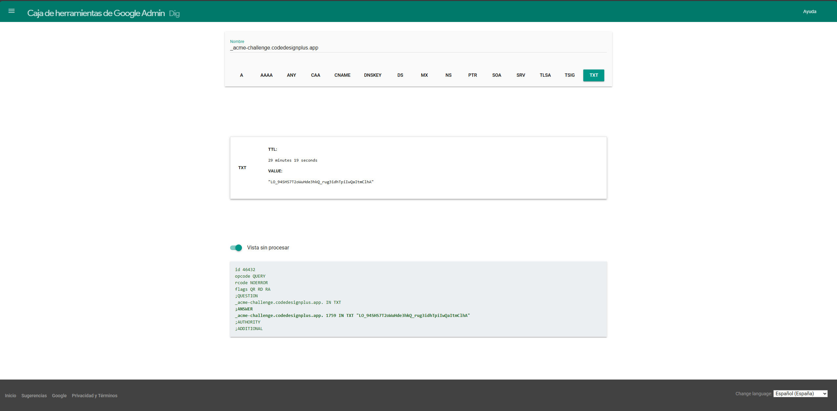
Task: Select the TLSA record type
Action: click(x=545, y=75)
